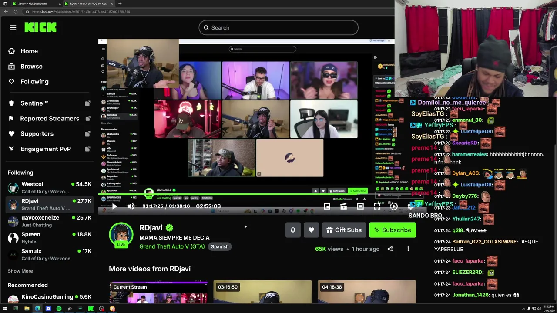Open File Explorer from taskbar

(x=27, y=309)
